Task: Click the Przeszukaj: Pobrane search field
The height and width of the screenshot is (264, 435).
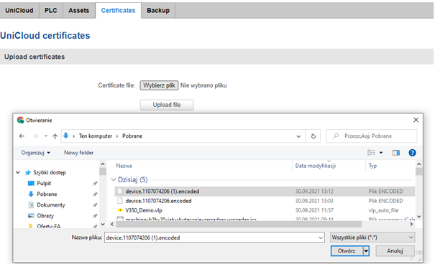Action: (x=372, y=136)
